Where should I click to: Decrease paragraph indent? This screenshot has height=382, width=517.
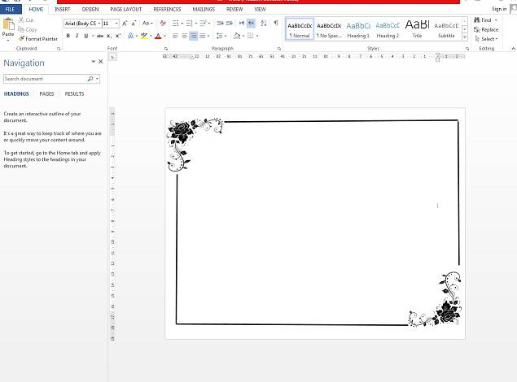pos(220,23)
